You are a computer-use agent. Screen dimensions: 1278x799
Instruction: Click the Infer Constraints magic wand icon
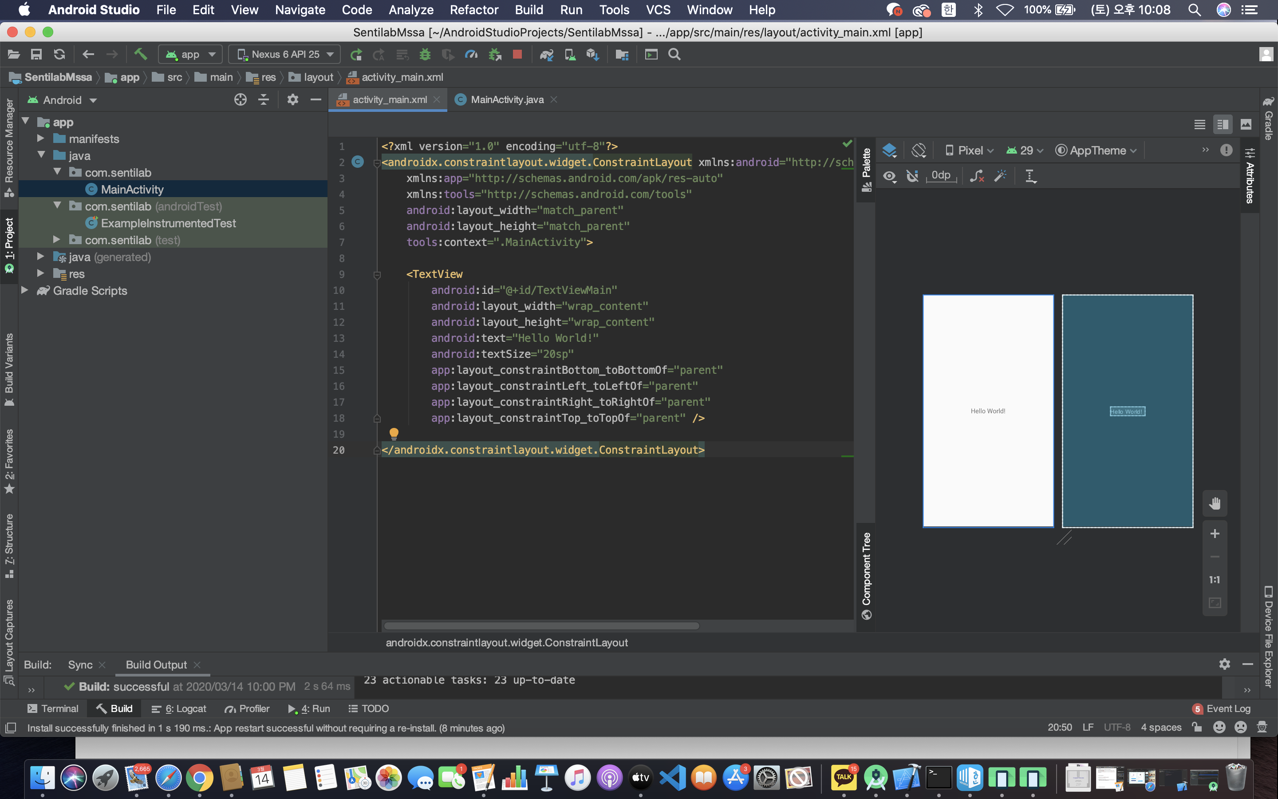point(1000,176)
